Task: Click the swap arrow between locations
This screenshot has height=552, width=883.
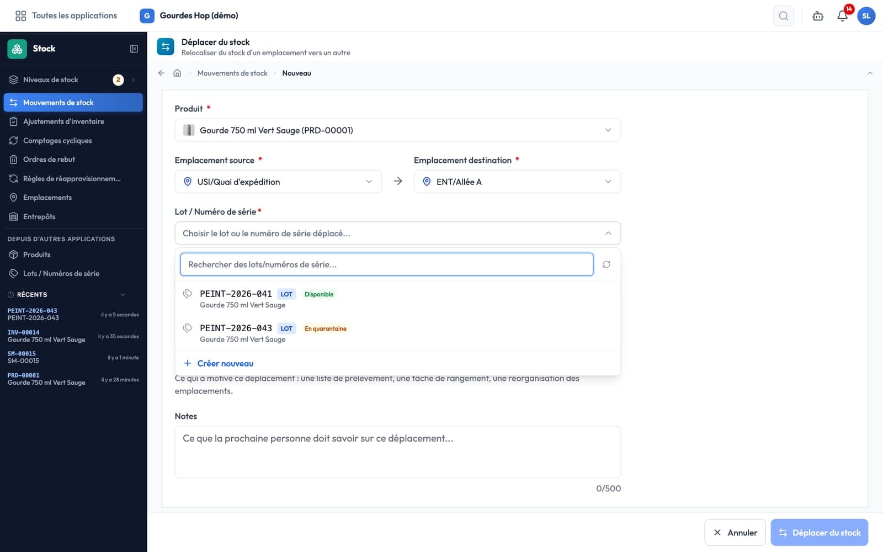Action: tap(398, 181)
